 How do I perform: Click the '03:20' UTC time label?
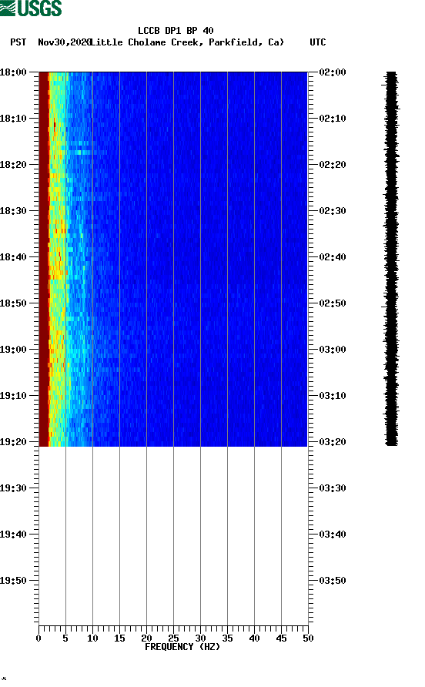click(x=333, y=442)
